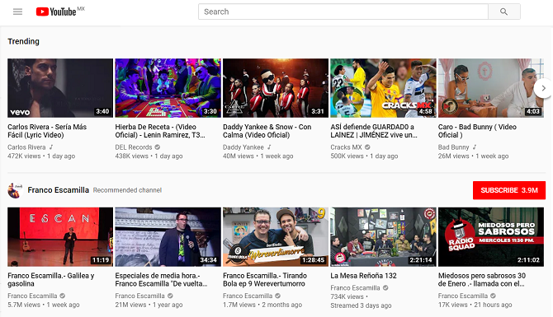Open Franco Escamilla recommended channel title

pos(59,190)
